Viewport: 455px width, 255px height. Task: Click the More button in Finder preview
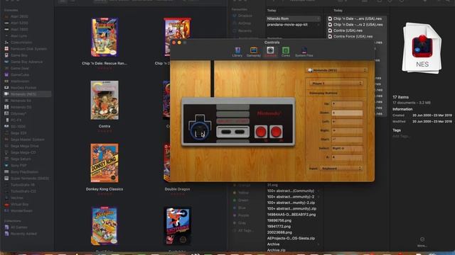422,242
